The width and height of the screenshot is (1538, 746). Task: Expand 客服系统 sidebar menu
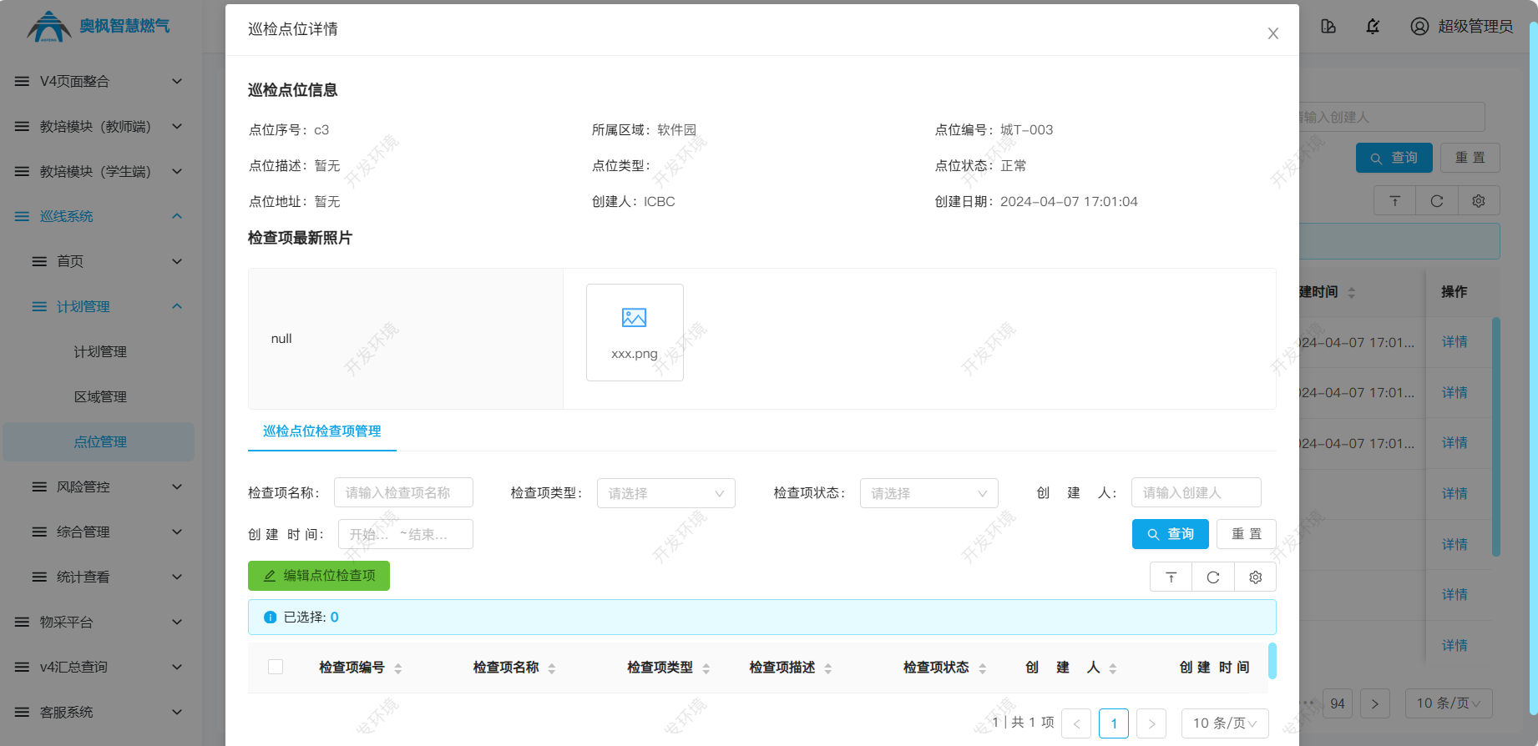99,712
